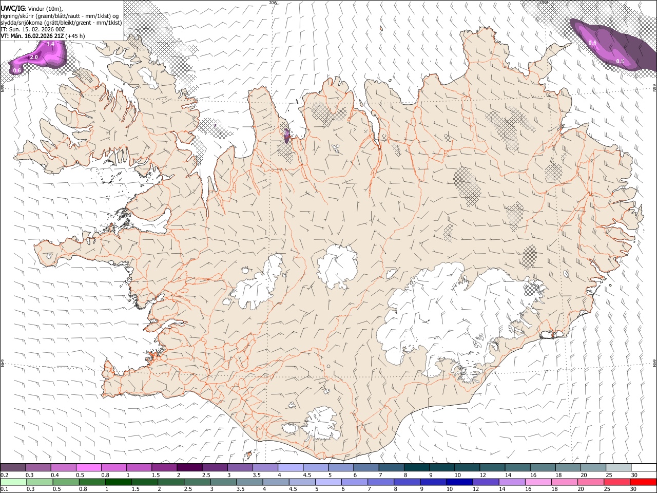The height and width of the screenshot is (493, 657).
Task: Pick the darkest purple swatch between 2 and 2.5
Action: click(189, 467)
